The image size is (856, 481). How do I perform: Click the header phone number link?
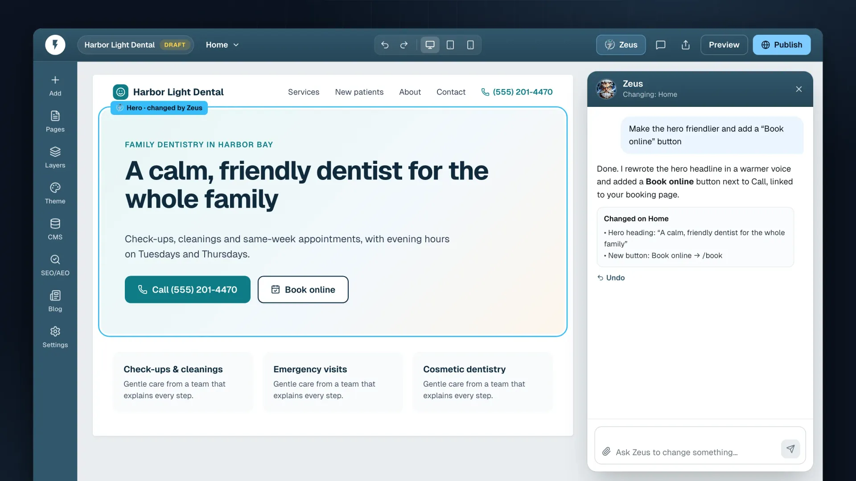(x=517, y=92)
